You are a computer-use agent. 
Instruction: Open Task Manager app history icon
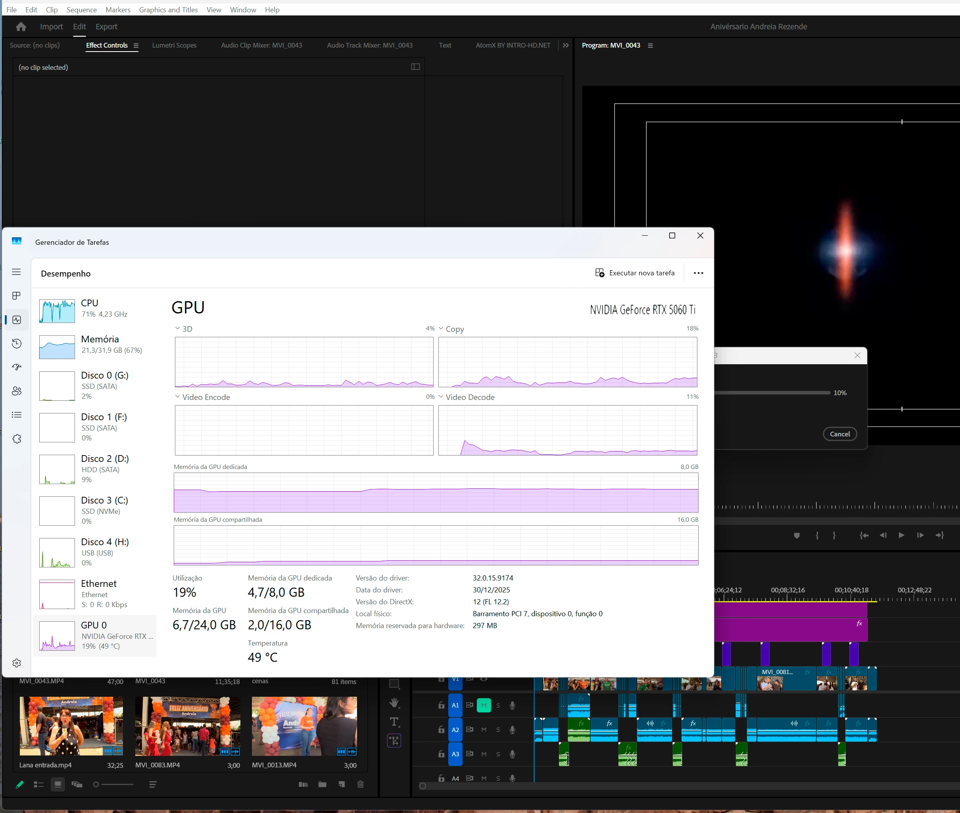coord(17,343)
